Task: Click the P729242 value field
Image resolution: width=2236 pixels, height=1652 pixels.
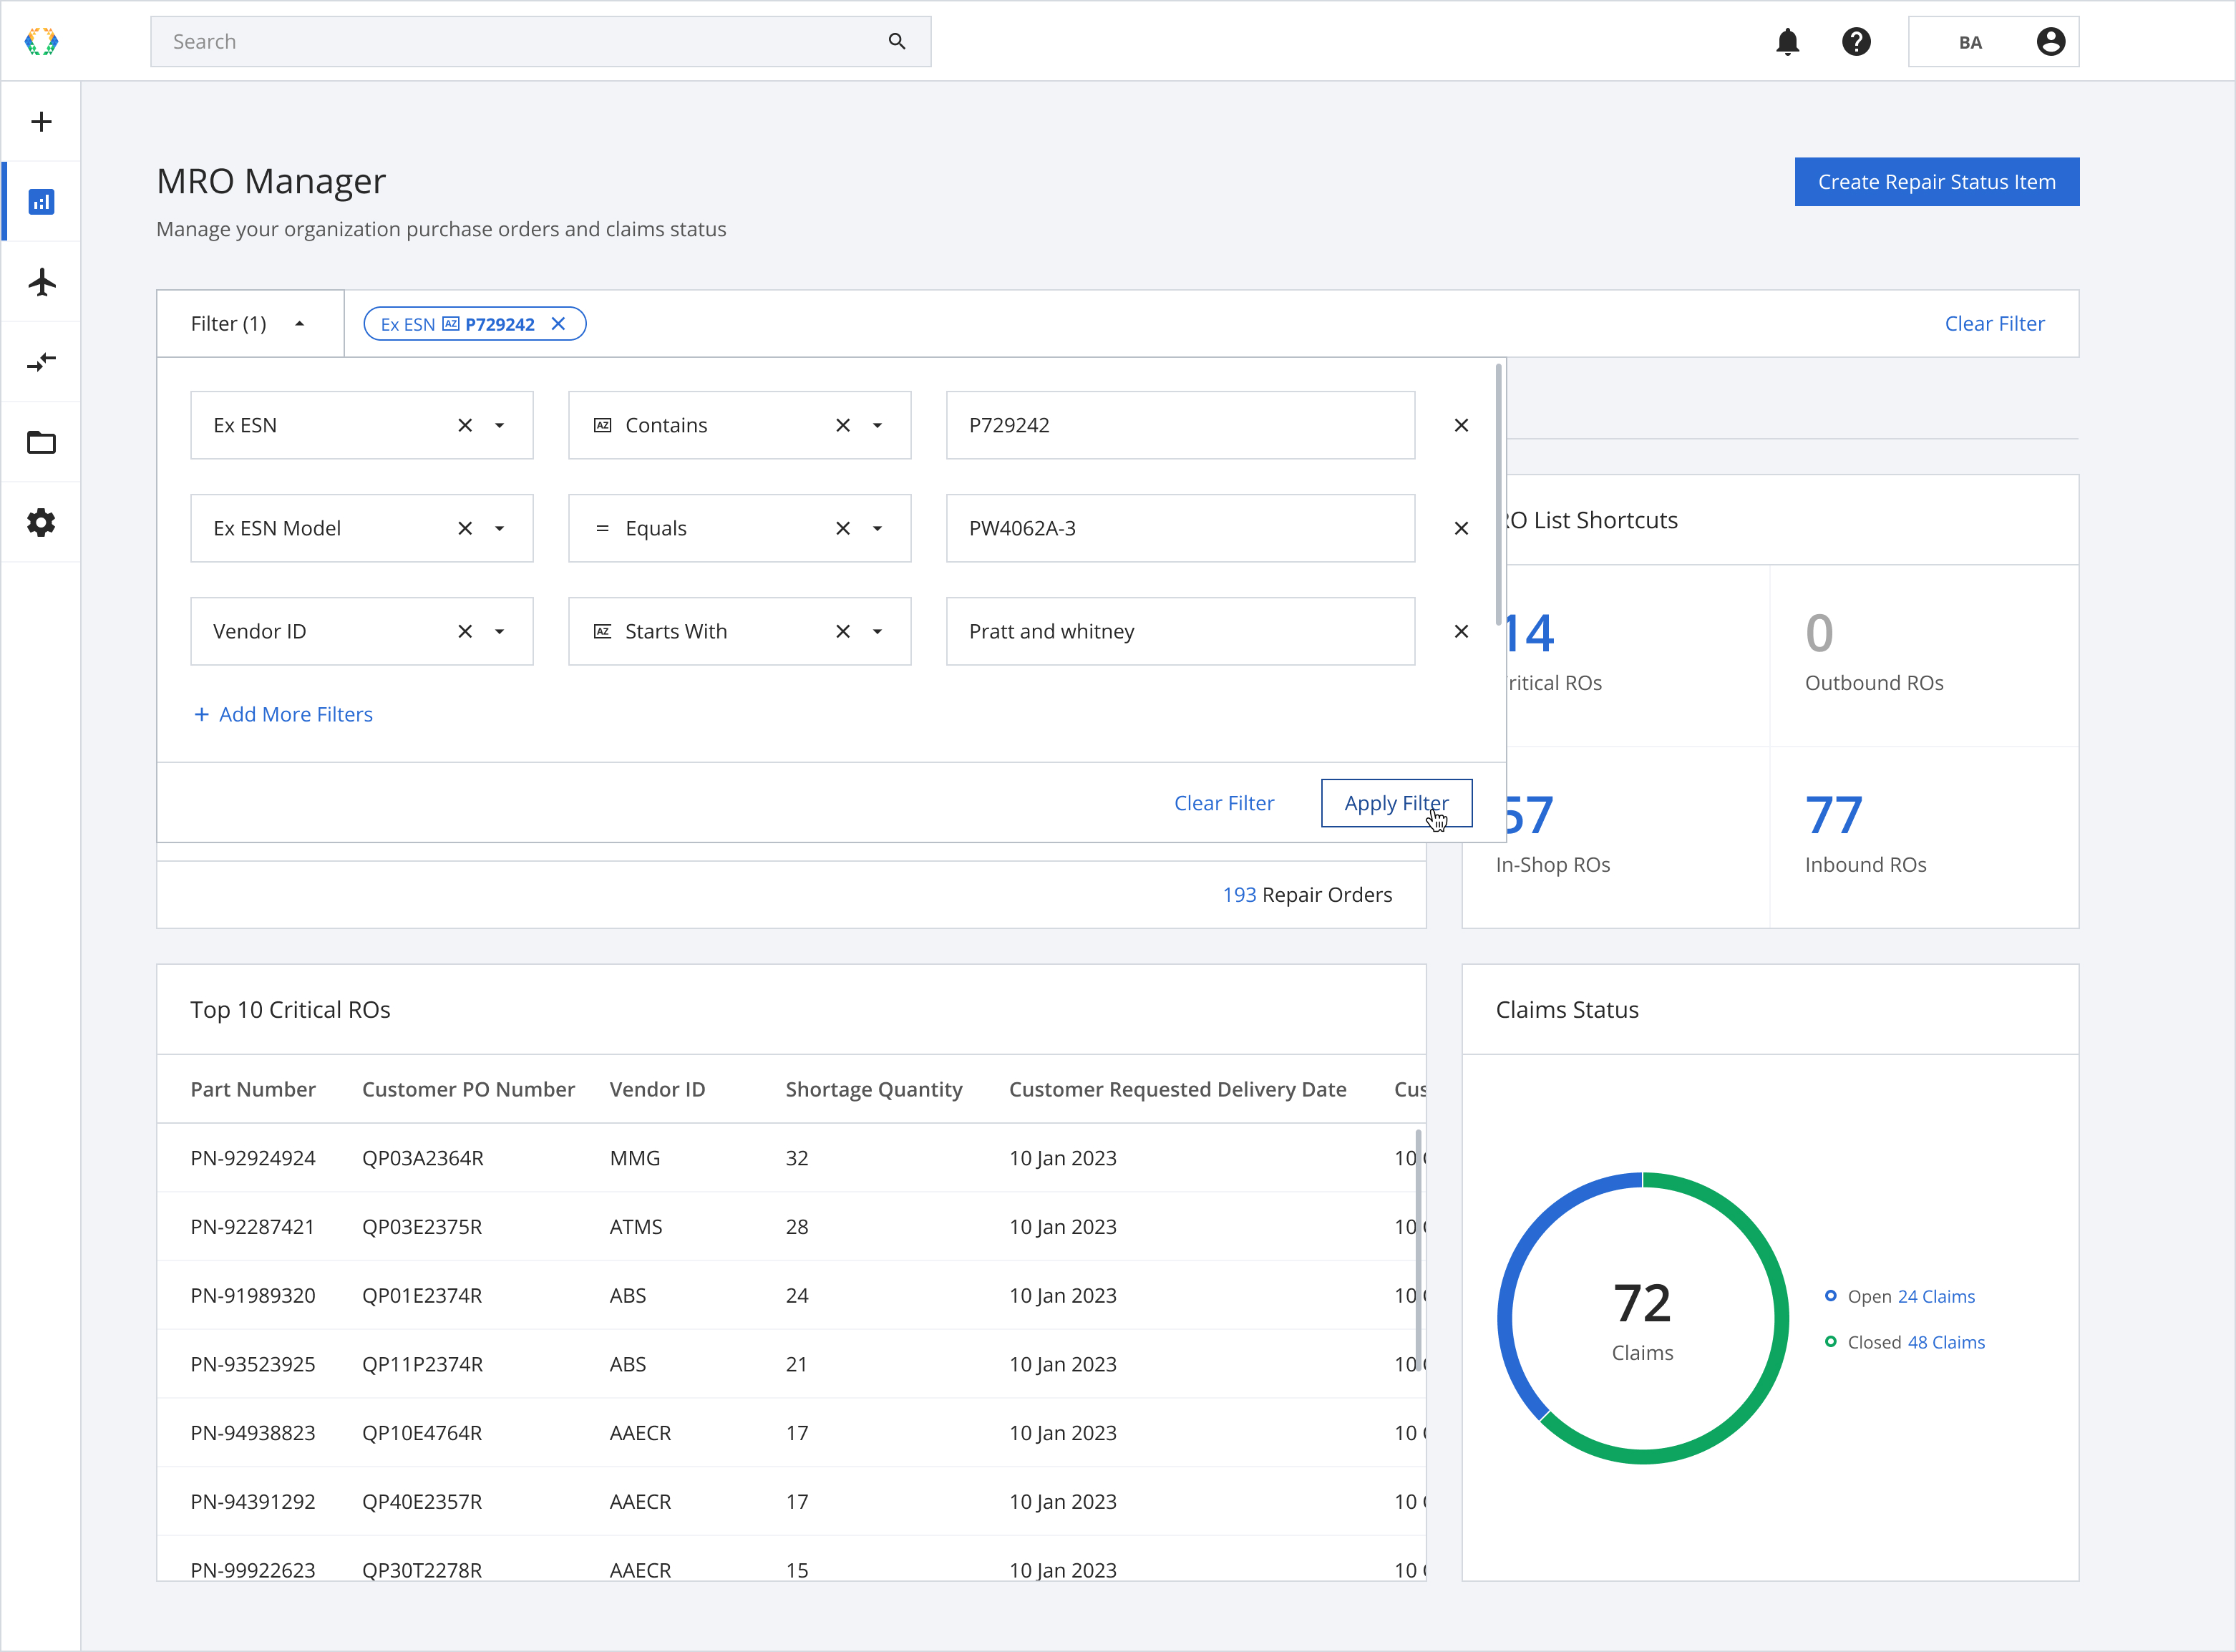Action: pos(1180,425)
